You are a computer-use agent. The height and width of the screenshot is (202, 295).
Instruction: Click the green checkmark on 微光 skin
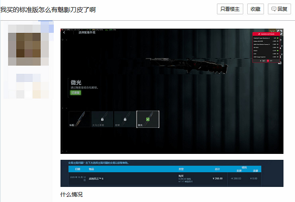pyautogui.click(x=148, y=119)
